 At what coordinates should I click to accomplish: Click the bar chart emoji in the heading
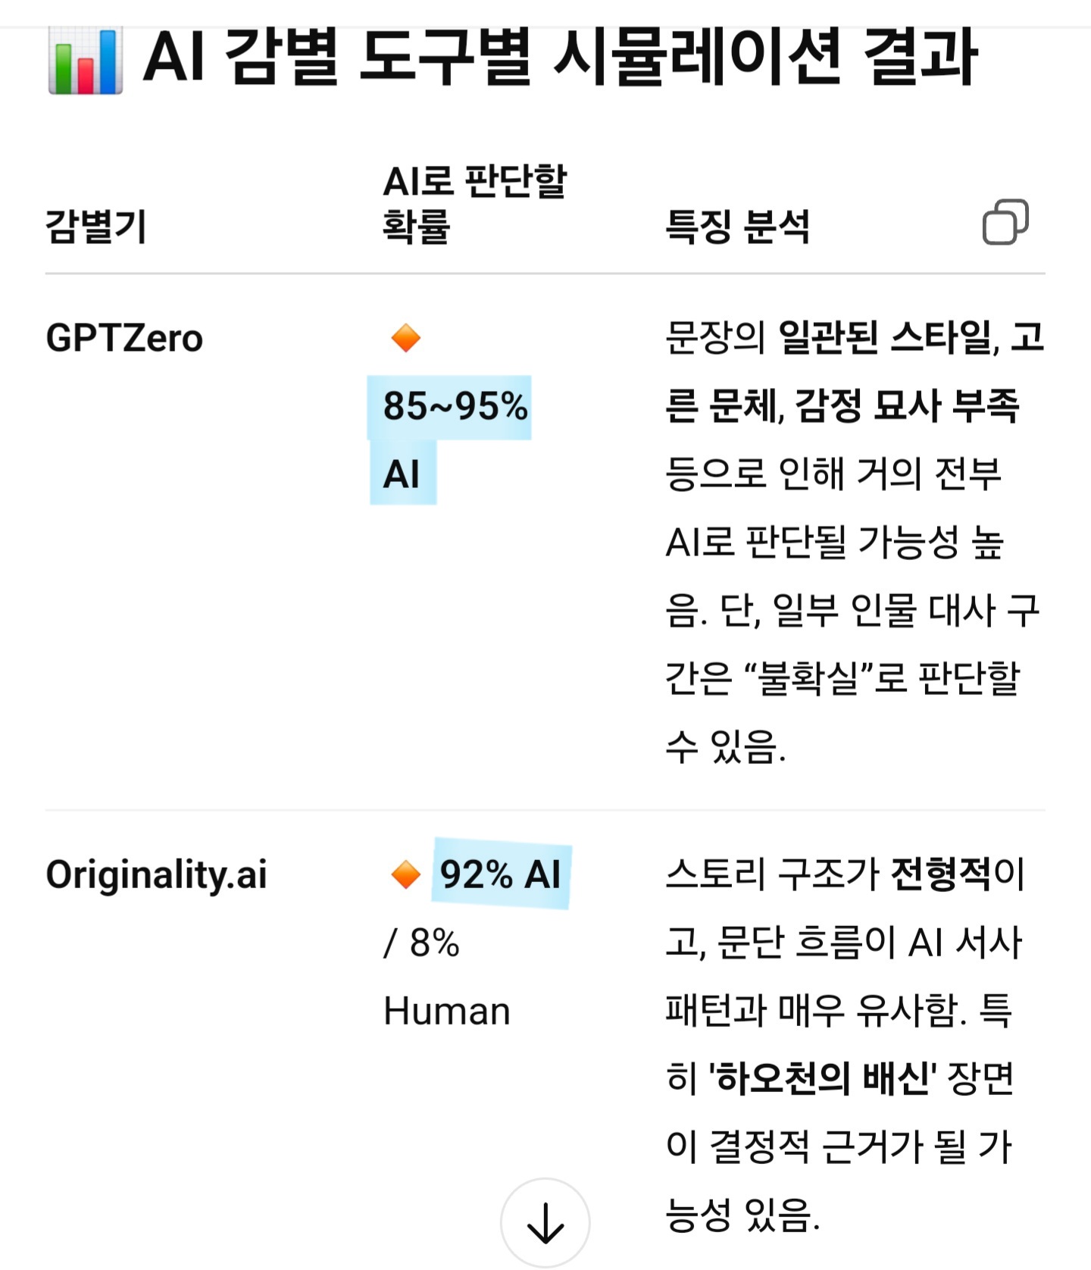85,60
